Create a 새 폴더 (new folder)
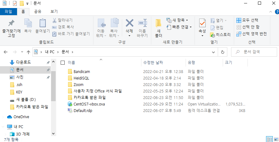 coord(158,28)
